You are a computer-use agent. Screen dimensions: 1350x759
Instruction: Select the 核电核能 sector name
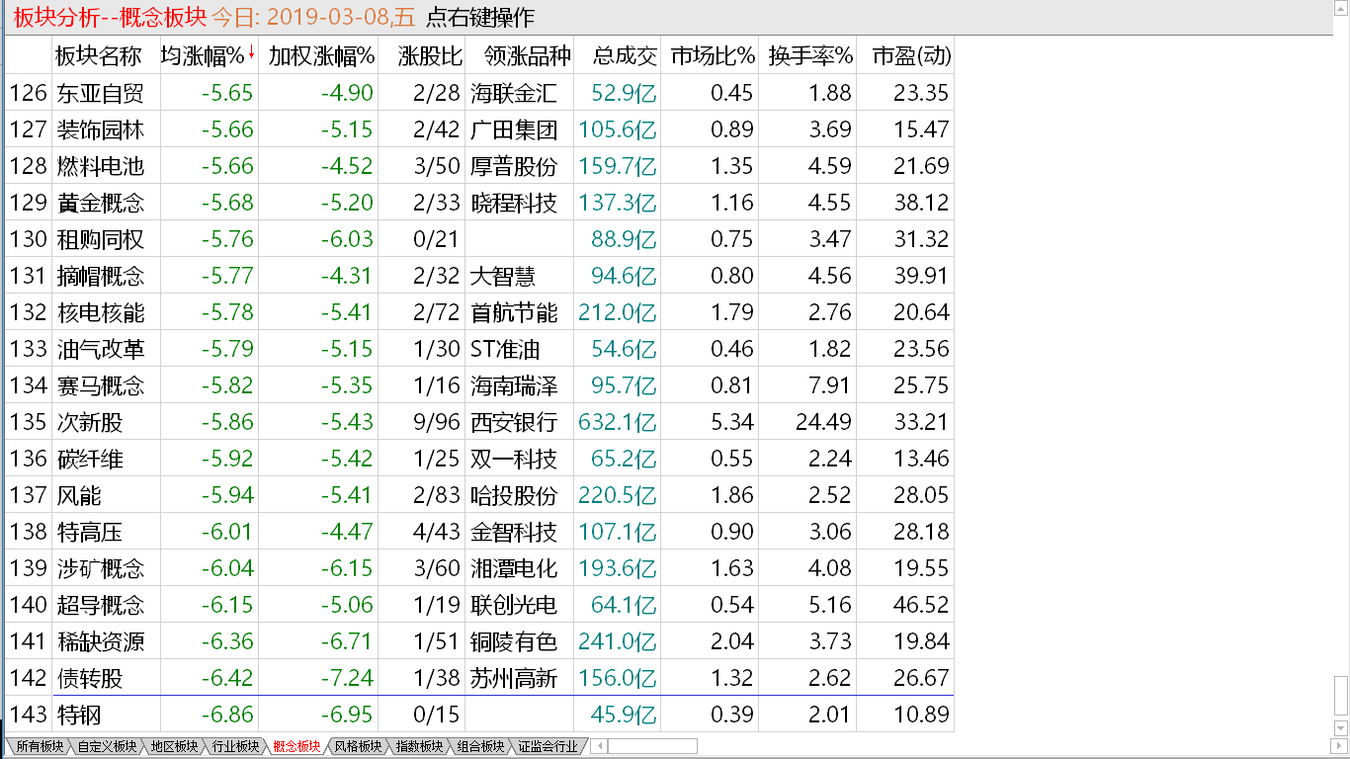pos(101,312)
